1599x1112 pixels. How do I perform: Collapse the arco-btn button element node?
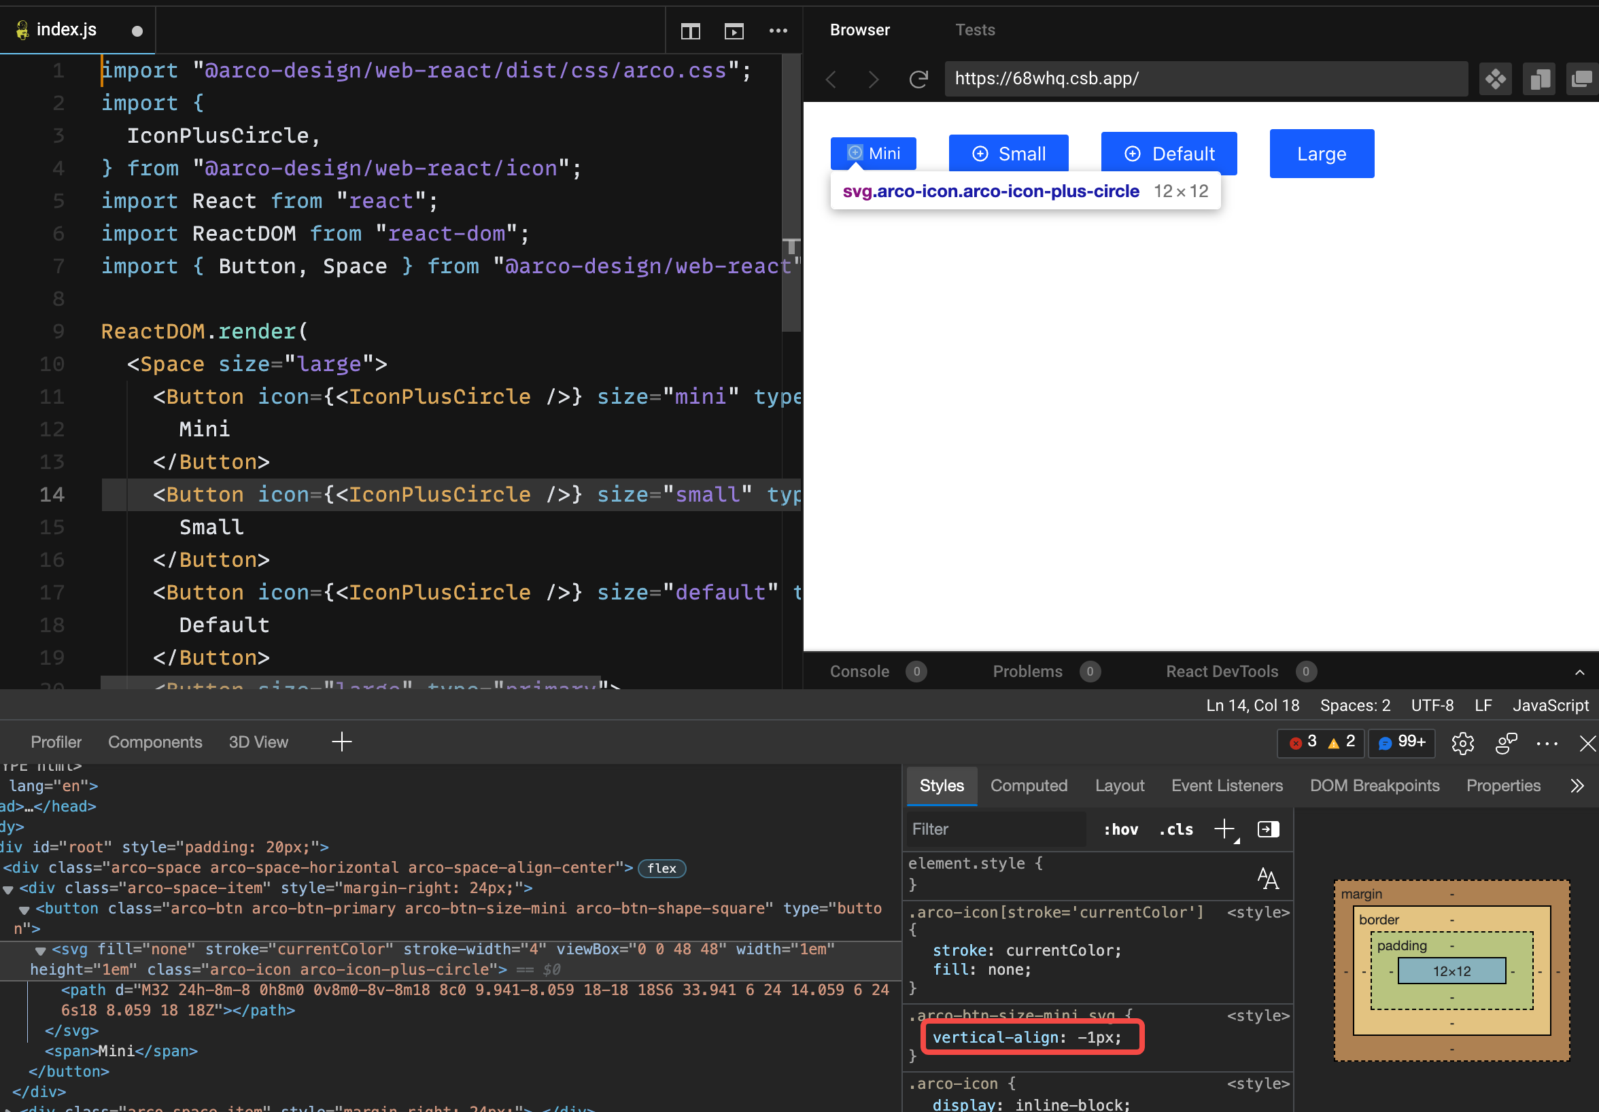click(x=24, y=909)
